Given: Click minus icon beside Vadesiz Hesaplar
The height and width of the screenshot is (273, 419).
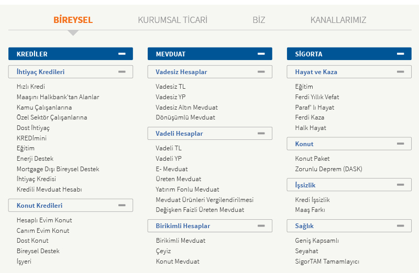Looking at the screenshot, I should point(261,72).
